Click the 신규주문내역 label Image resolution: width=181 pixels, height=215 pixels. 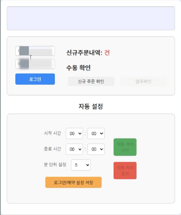tap(84, 53)
